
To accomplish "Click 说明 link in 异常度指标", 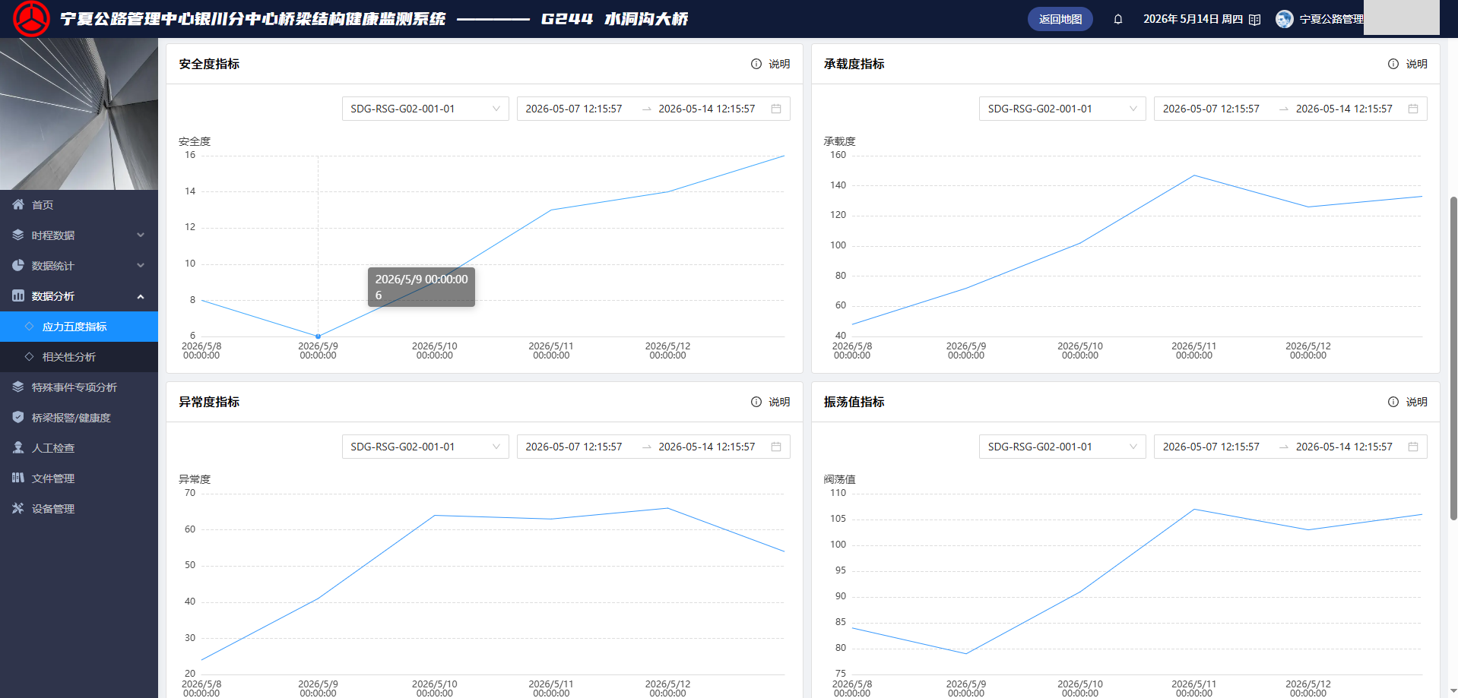I will (x=779, y=402).
